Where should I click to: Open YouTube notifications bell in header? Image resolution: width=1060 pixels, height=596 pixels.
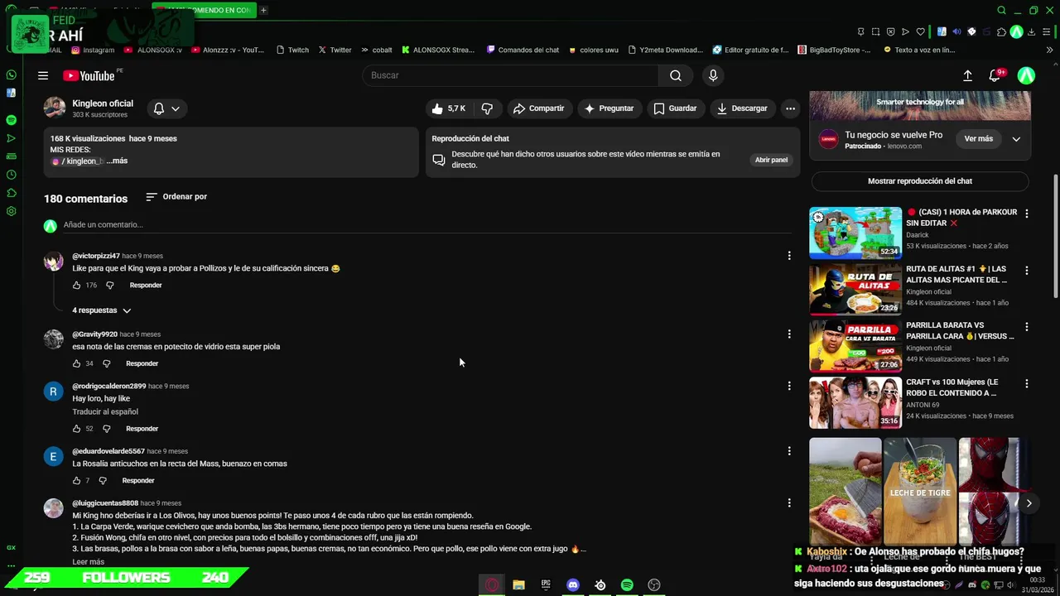996,75
